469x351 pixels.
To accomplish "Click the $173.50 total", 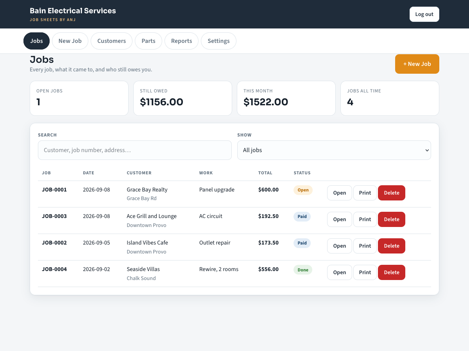I will point(269,243).
